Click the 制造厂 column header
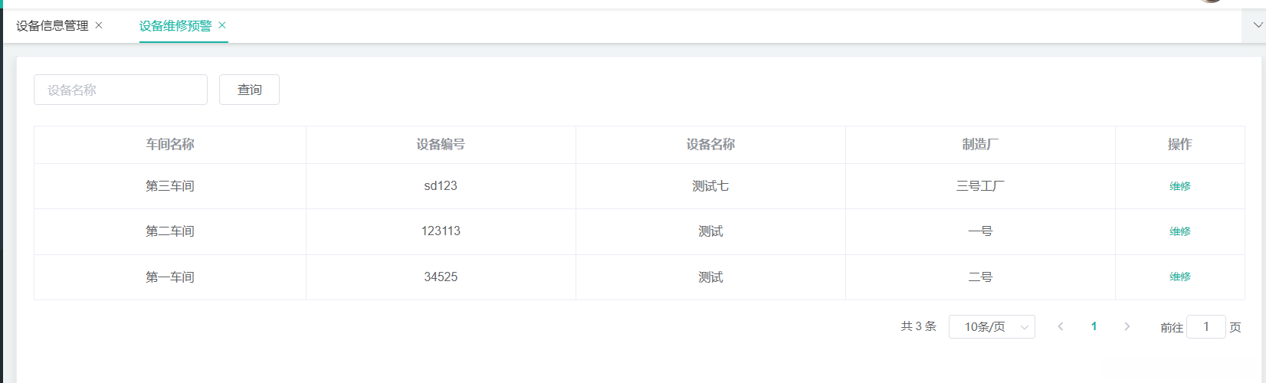Viewport: 1266px width, 383px height. point(980,145)
